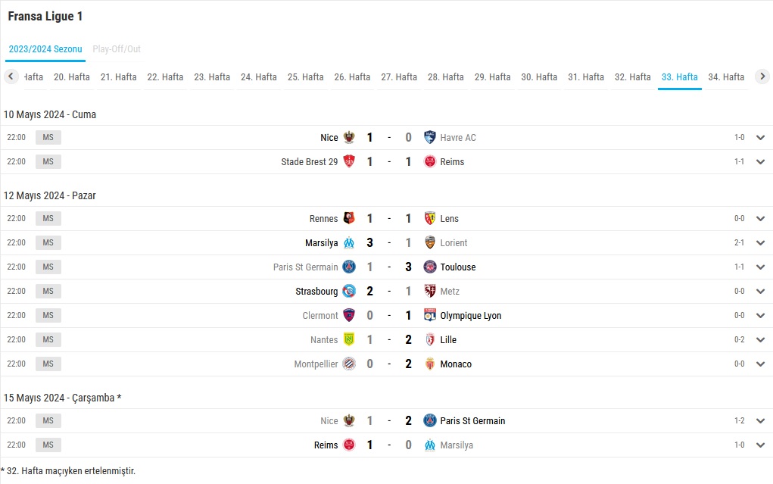
Task: Expand the Marsilya vs Lorient match row
Action: point(760,242)
